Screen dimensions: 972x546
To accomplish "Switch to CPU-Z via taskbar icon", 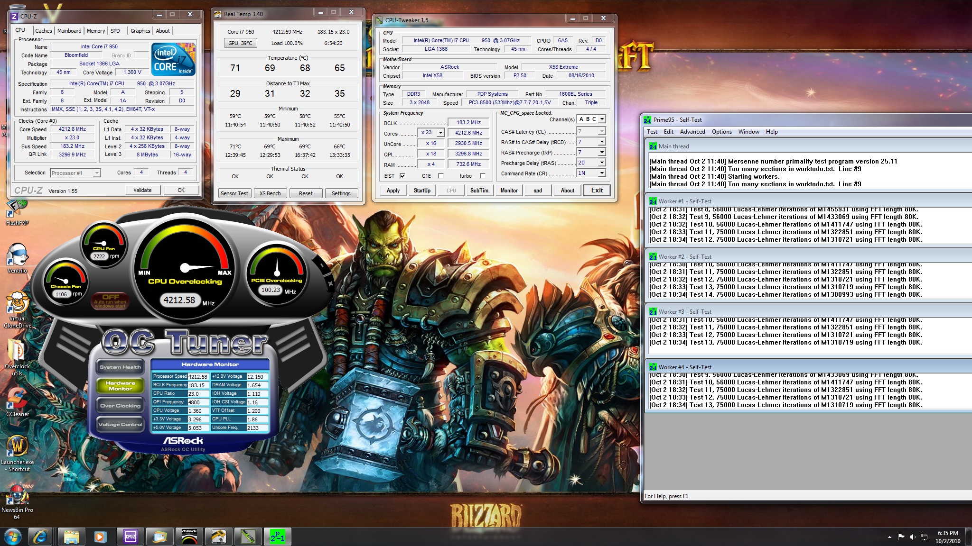I will click(131, 537).
